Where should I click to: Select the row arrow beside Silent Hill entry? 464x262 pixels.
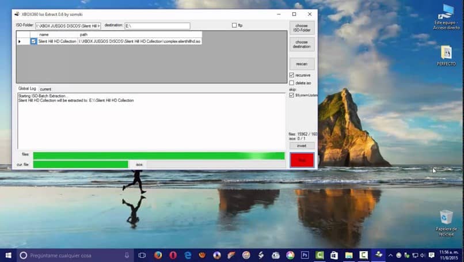pyautogui.click(x=20, y=41)
